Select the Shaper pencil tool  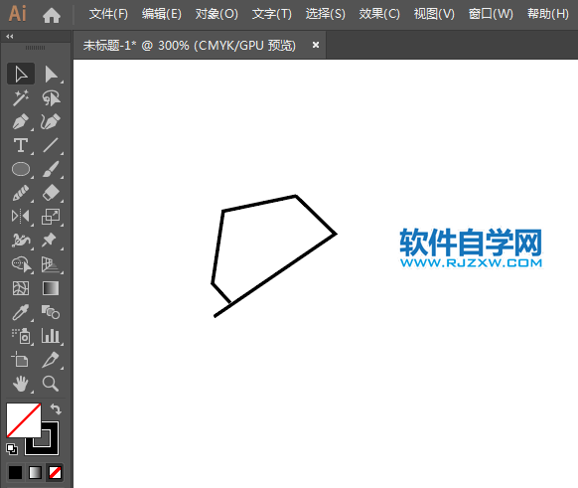[21, 193]
